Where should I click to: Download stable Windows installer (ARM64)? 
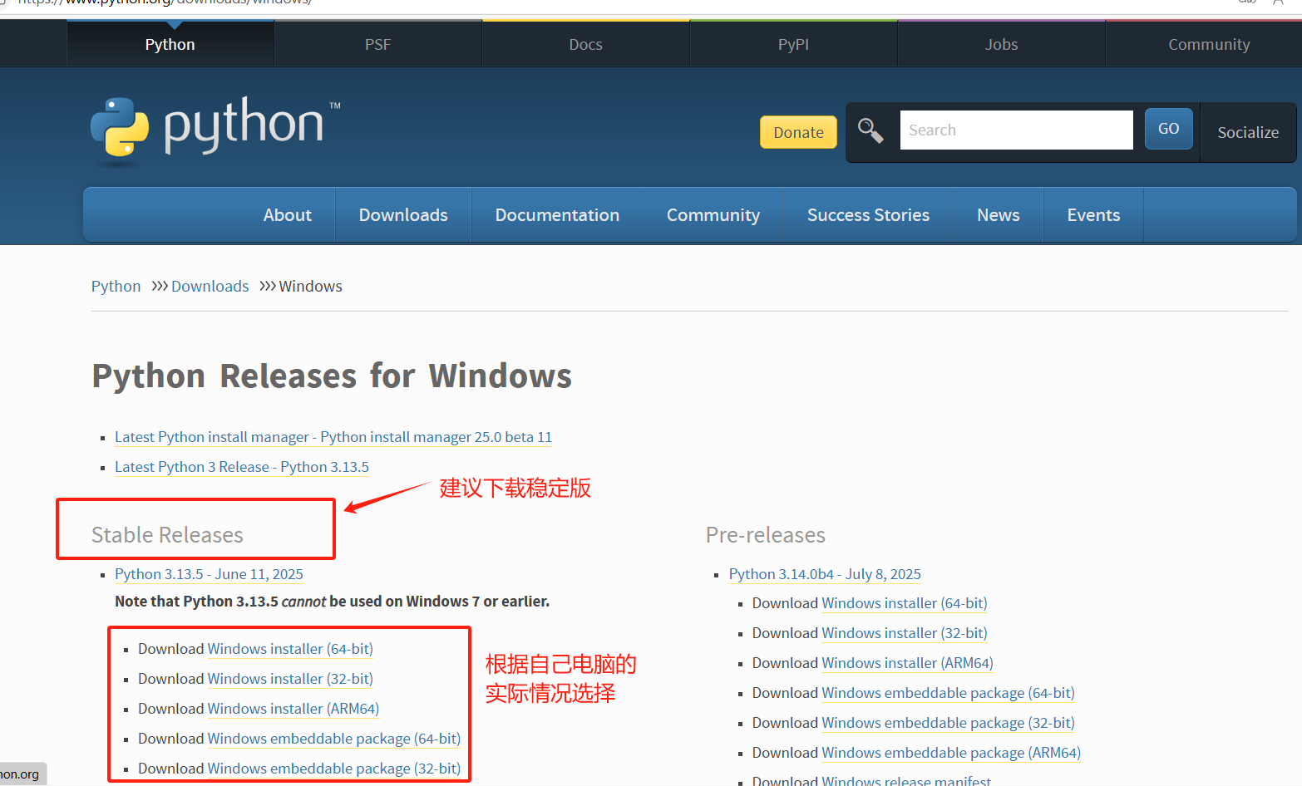click(293, 709)
